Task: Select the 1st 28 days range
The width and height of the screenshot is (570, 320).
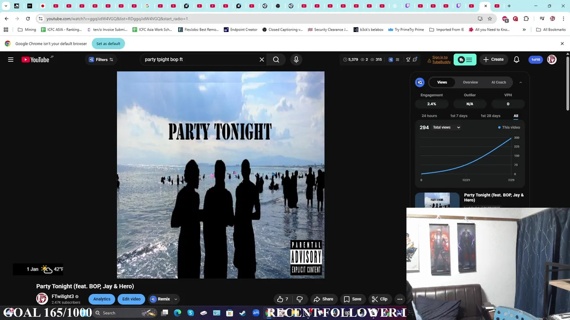Action: 490,116
